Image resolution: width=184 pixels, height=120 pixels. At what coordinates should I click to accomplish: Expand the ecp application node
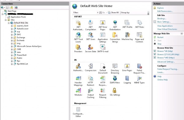[x=12, y=32]
